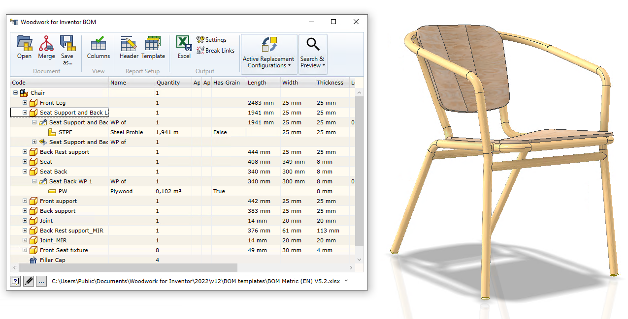Click the Header report setup icon
Screen dimensions: 628x319
[x=129, y=47]
